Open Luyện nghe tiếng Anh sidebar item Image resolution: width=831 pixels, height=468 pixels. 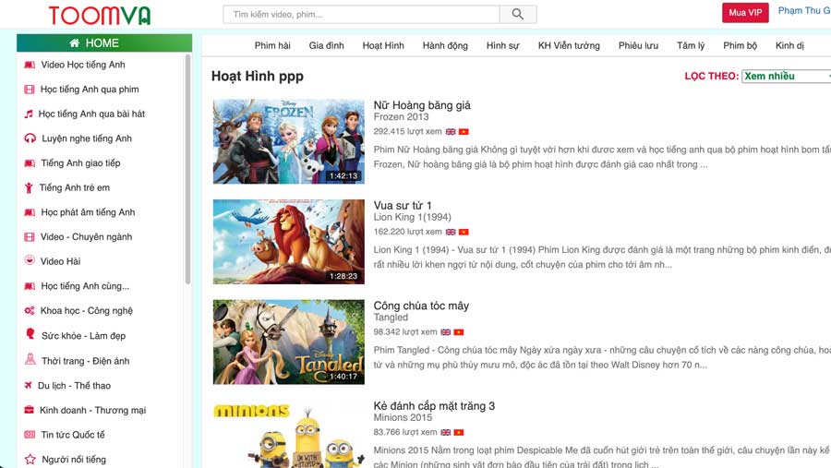87,138
